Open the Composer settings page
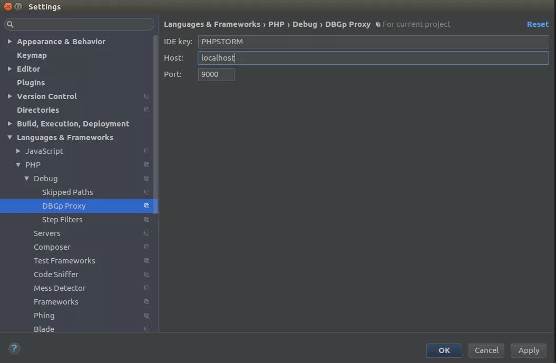Image resolution: width=556 pixels, height=363 pixels. 52,247
